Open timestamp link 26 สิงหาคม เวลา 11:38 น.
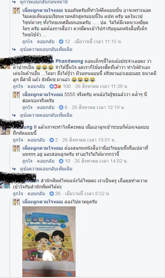This screenshot has width=165, height=278. pyautogui.click(x=102, y=87)
